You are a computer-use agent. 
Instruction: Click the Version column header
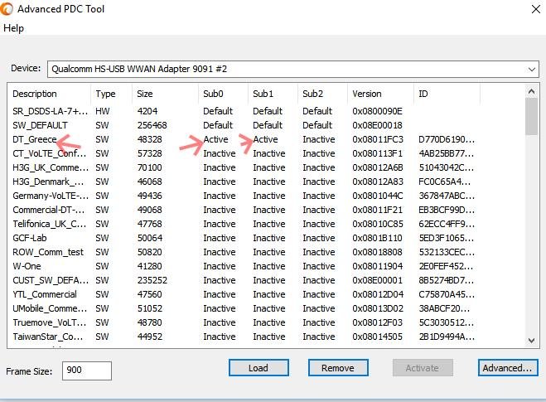coord(381,94)
